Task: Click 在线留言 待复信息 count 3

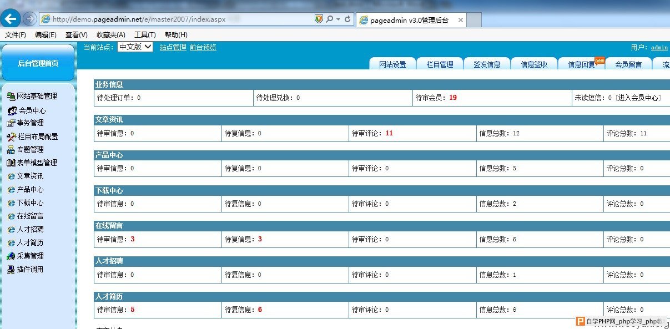Action: pos(260,239)
